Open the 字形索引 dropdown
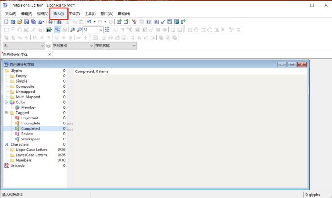This screenshot has width=332, height=198. [73, 45]
